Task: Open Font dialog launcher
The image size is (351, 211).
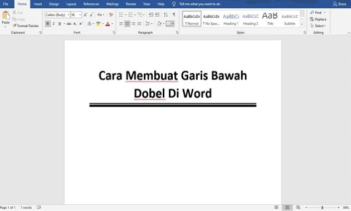Action: coord(114,33)
